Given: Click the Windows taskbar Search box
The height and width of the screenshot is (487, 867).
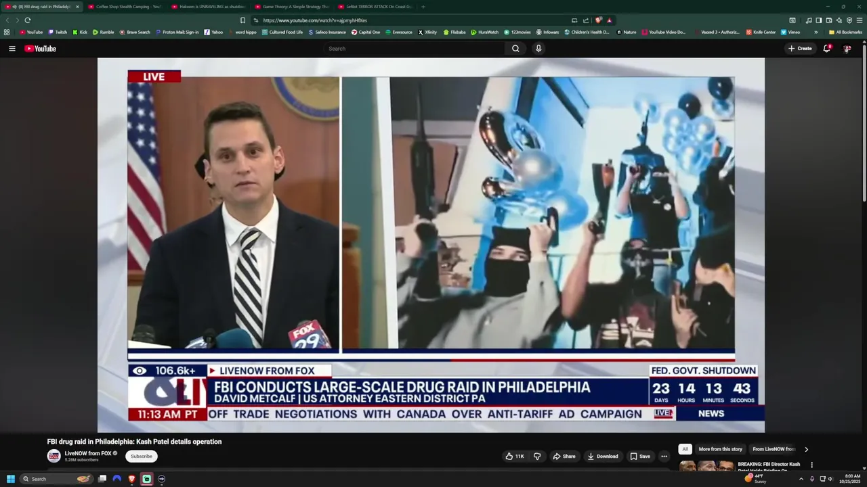Looking at the screenshot, I should pyautogui.click(x=57, y=479).
